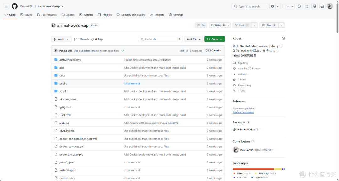Expand the Star lists arrow
The image size is (339, 181).
(282, 25)
